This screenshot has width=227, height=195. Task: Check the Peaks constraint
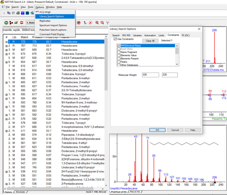coord(119,62)
